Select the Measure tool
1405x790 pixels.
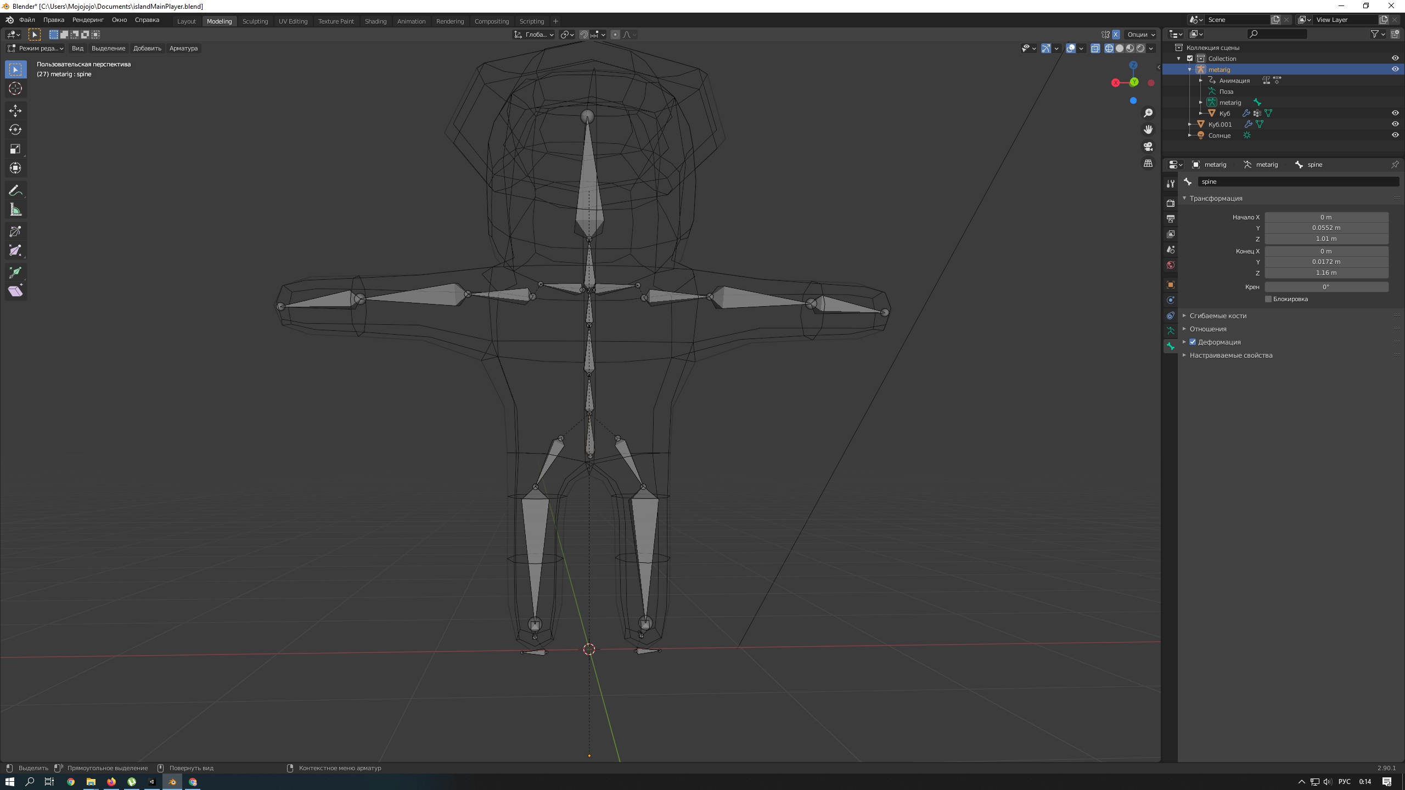pyautogui.click(x=15, y=210)
